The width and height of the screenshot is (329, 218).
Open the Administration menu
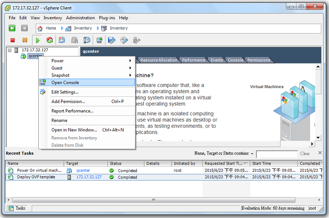(80, 18)
